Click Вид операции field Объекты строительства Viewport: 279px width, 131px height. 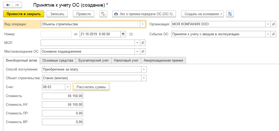(x=90, y=24)
